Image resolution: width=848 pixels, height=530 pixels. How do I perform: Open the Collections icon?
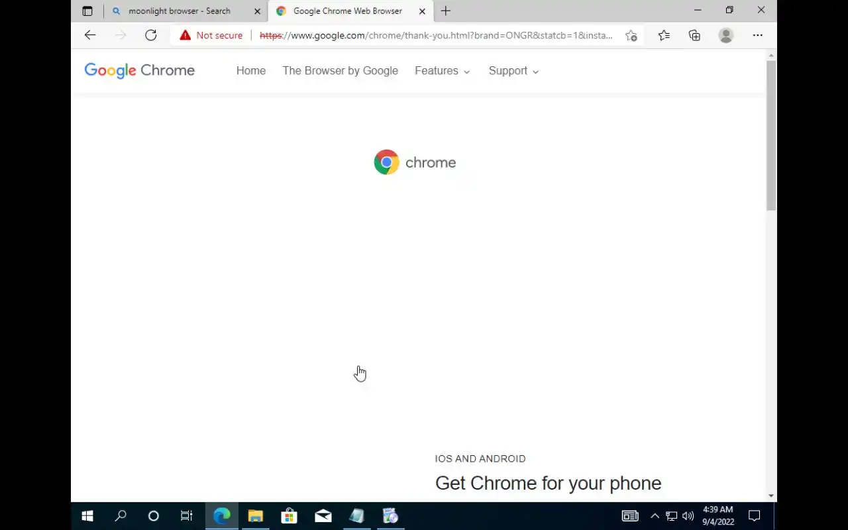click(x=694, y=36)
